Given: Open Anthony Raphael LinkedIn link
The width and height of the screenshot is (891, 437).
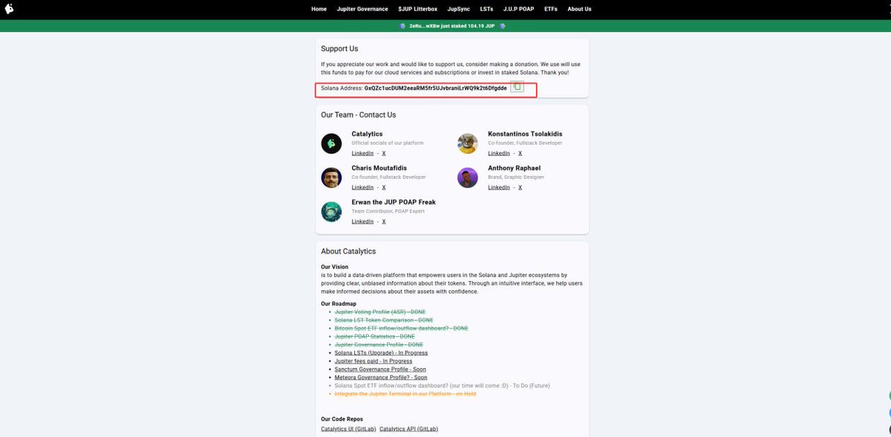Looking at the screenshot, I should tap(499, 187).
